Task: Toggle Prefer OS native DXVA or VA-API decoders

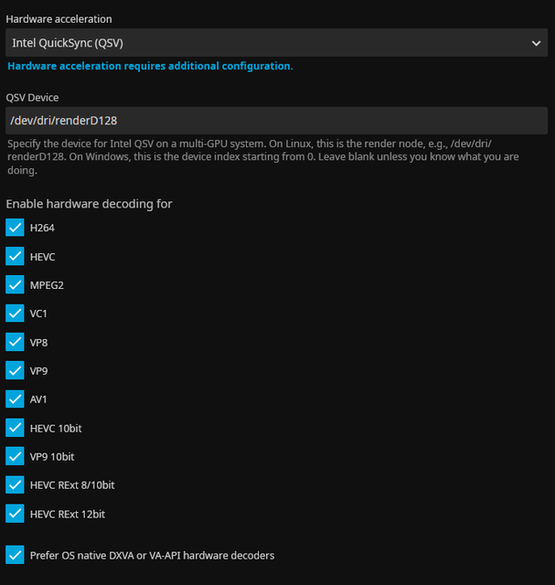Action: pos(15,555)
